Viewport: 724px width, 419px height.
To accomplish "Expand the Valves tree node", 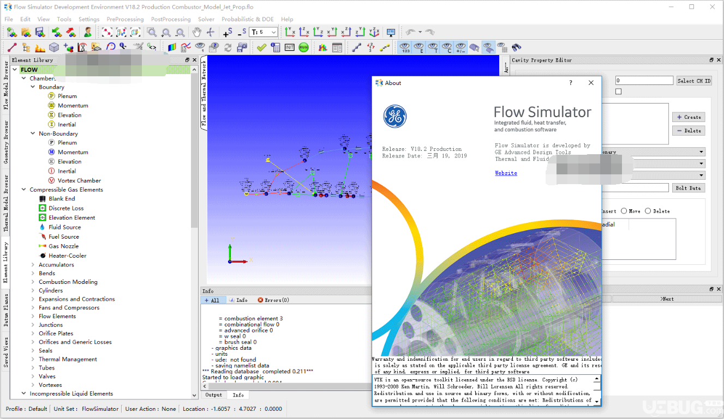I will pos(33,377).
